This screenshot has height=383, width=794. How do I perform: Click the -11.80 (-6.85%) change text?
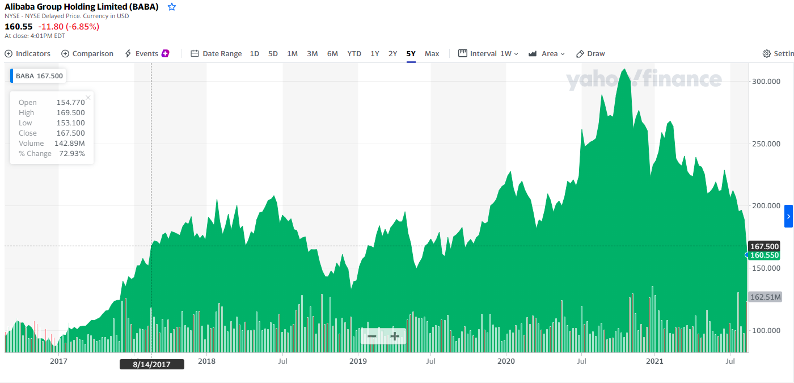click(69, 26)
